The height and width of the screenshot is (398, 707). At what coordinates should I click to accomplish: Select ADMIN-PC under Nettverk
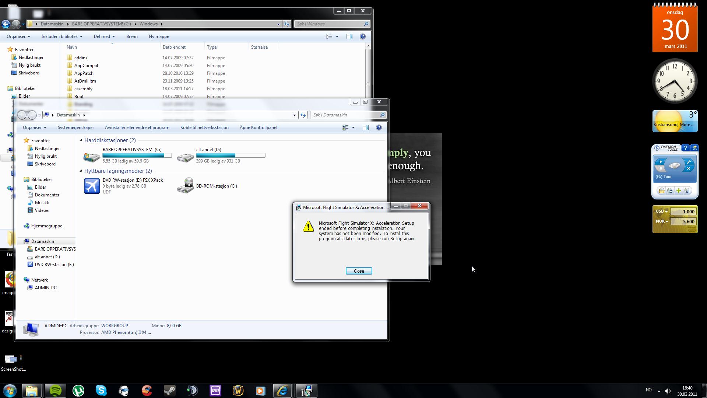pyautogui.click(x=45, y=288)
